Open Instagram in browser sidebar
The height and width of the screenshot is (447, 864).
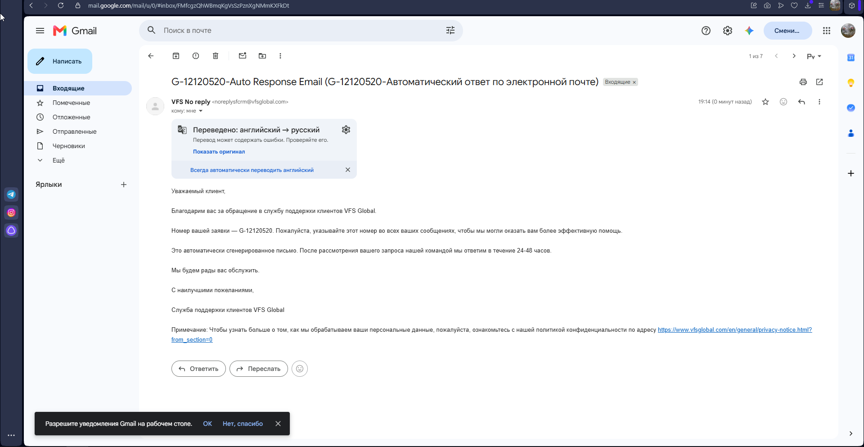pyautogui.click(x=11, y=212)
